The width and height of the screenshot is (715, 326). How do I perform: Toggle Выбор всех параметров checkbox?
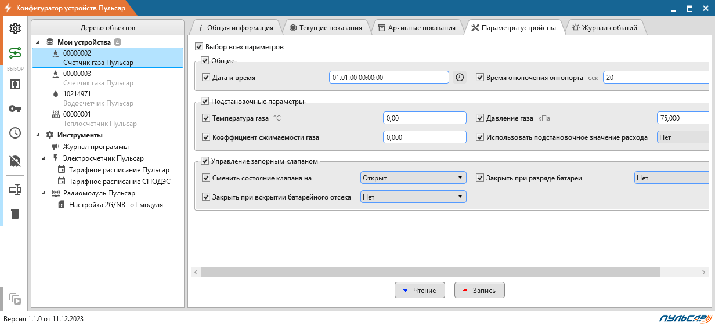coord(200,47)
